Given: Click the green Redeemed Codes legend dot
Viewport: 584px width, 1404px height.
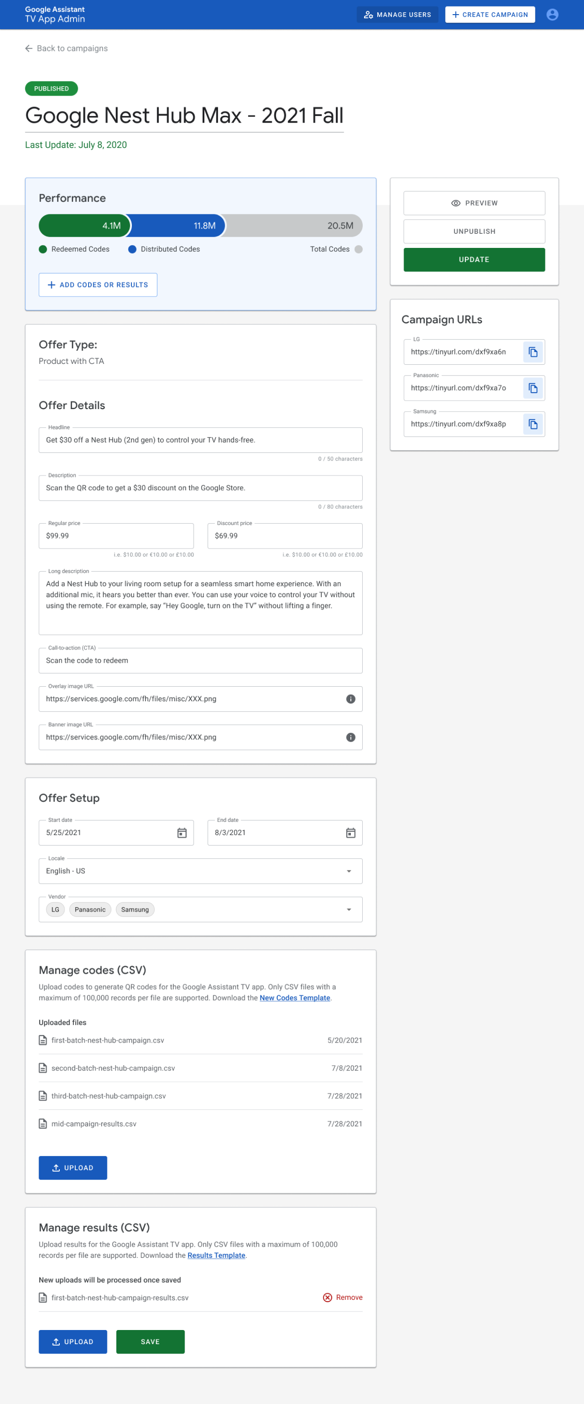Looking at the screenshot, I should point(43,250).
